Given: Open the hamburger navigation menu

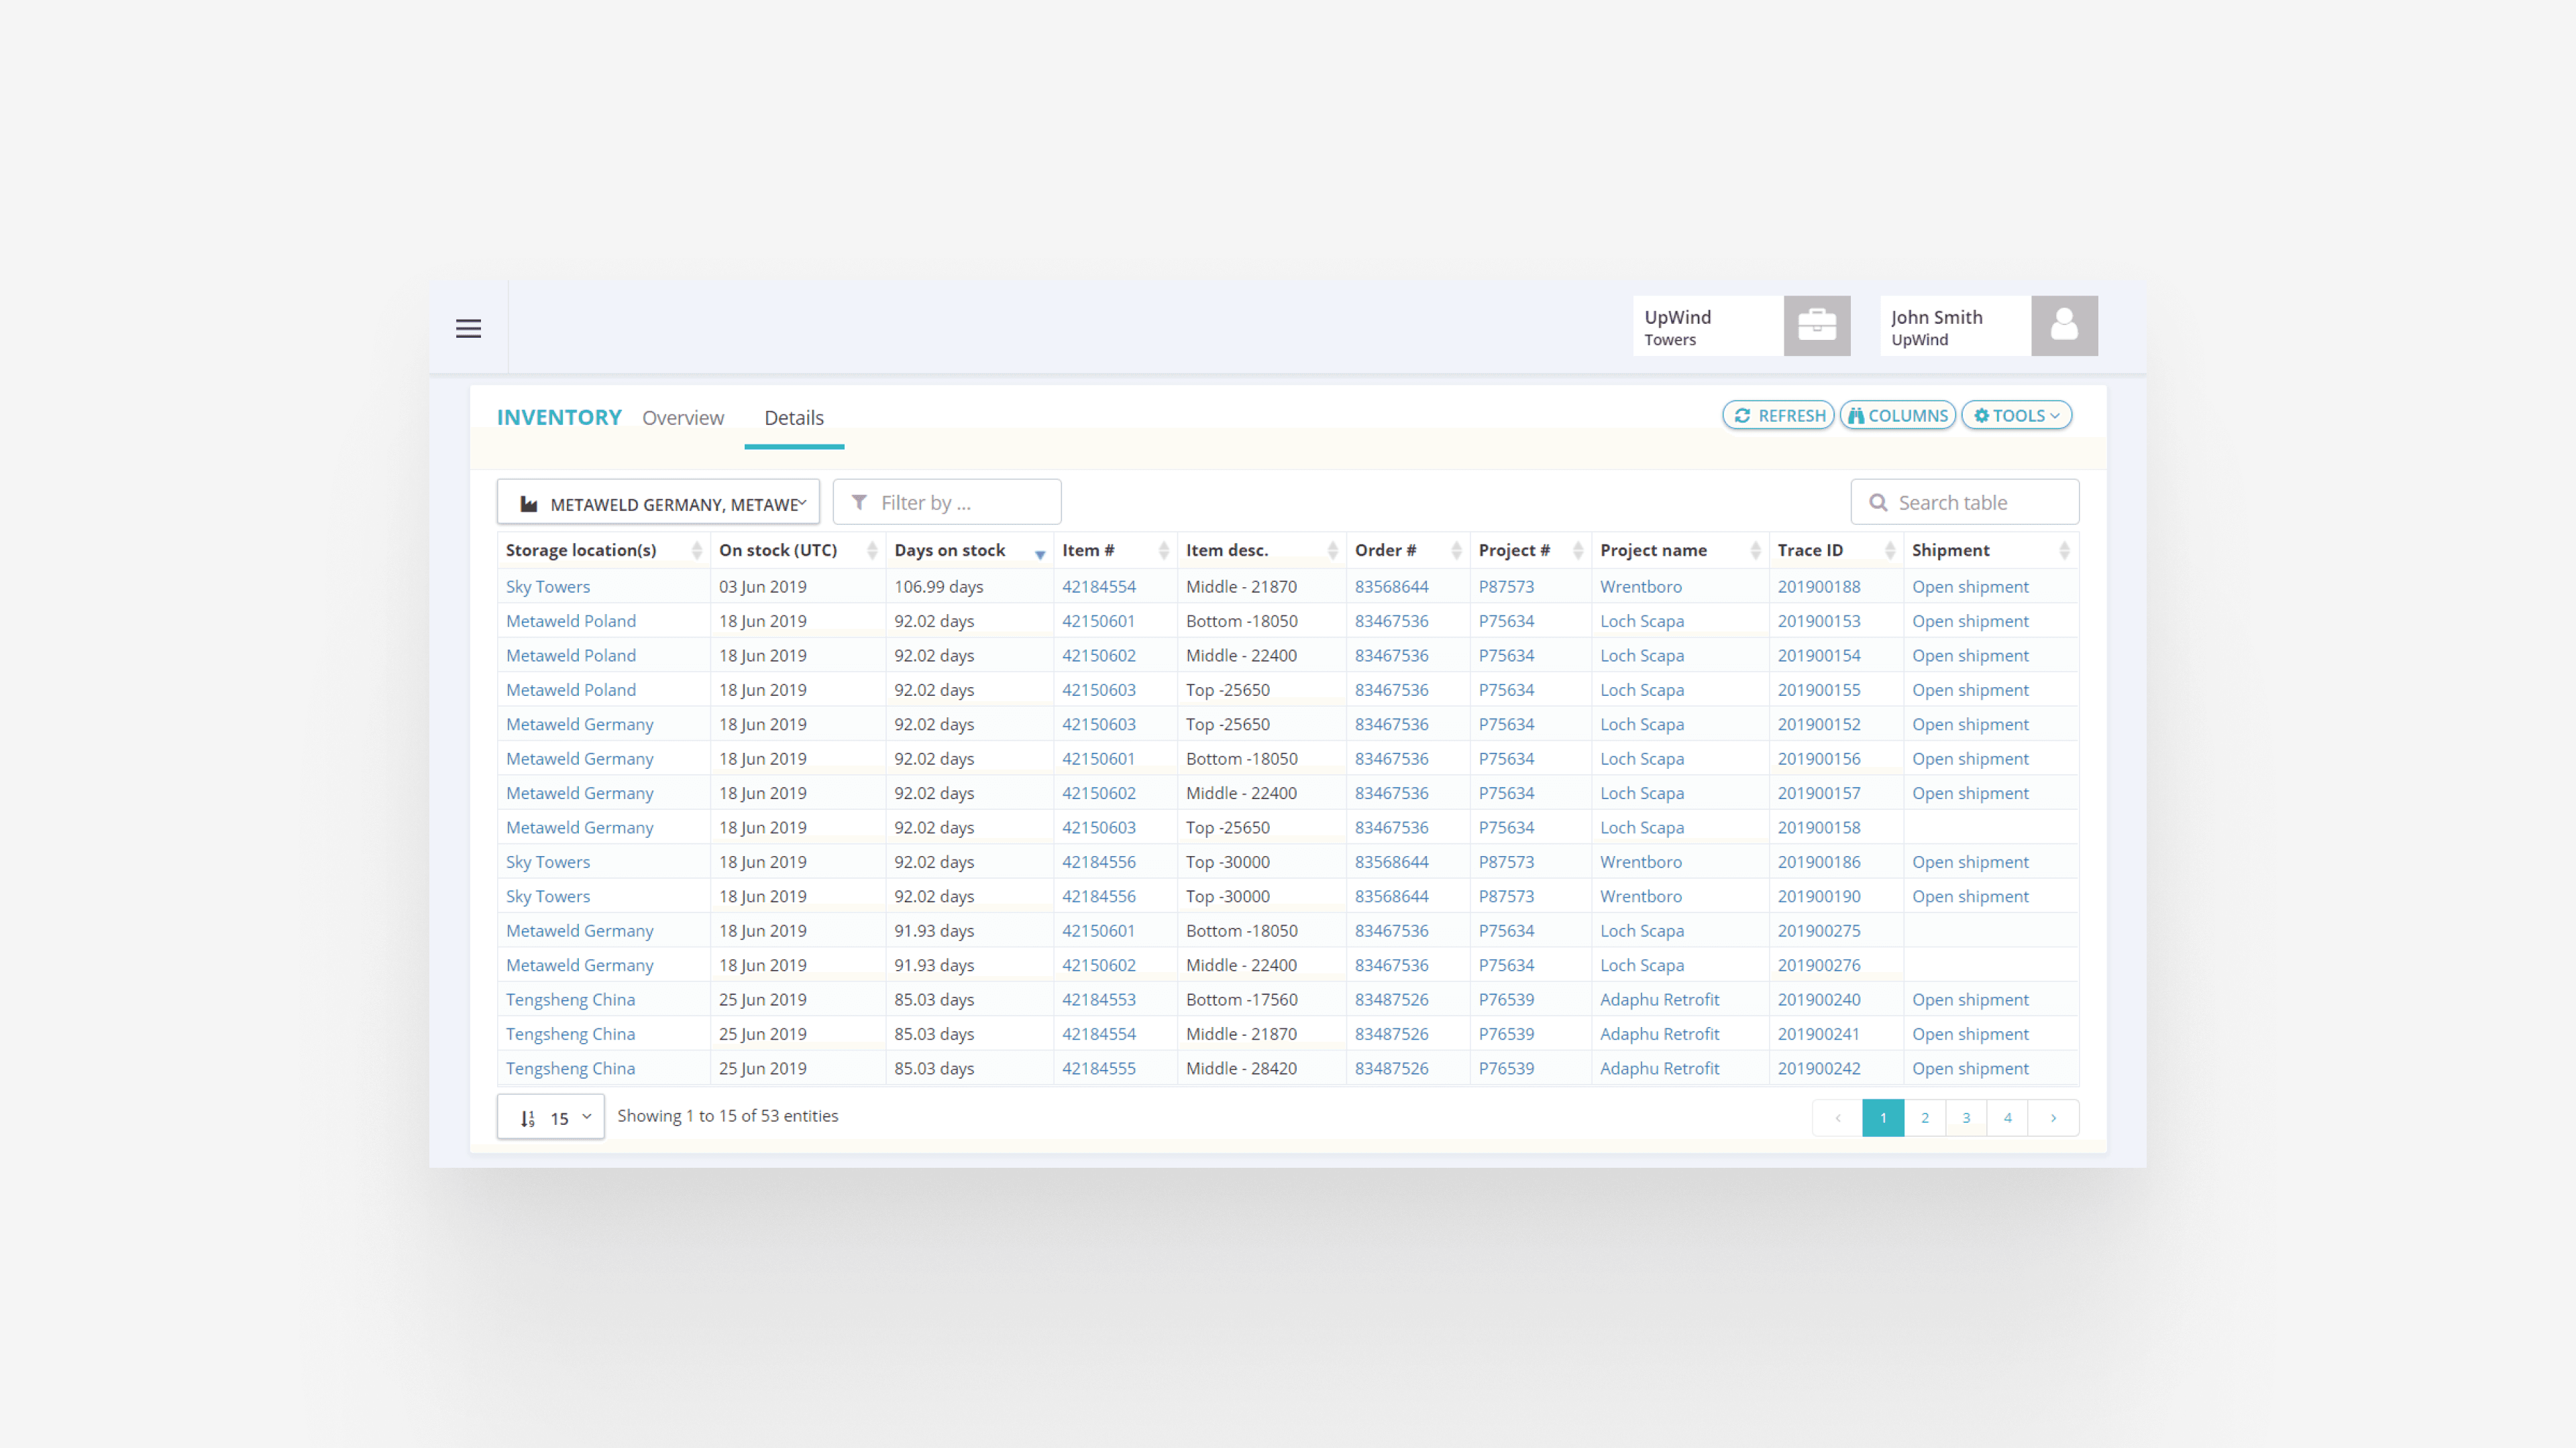Looking at the screenshot, I should (x=468, y=328).
